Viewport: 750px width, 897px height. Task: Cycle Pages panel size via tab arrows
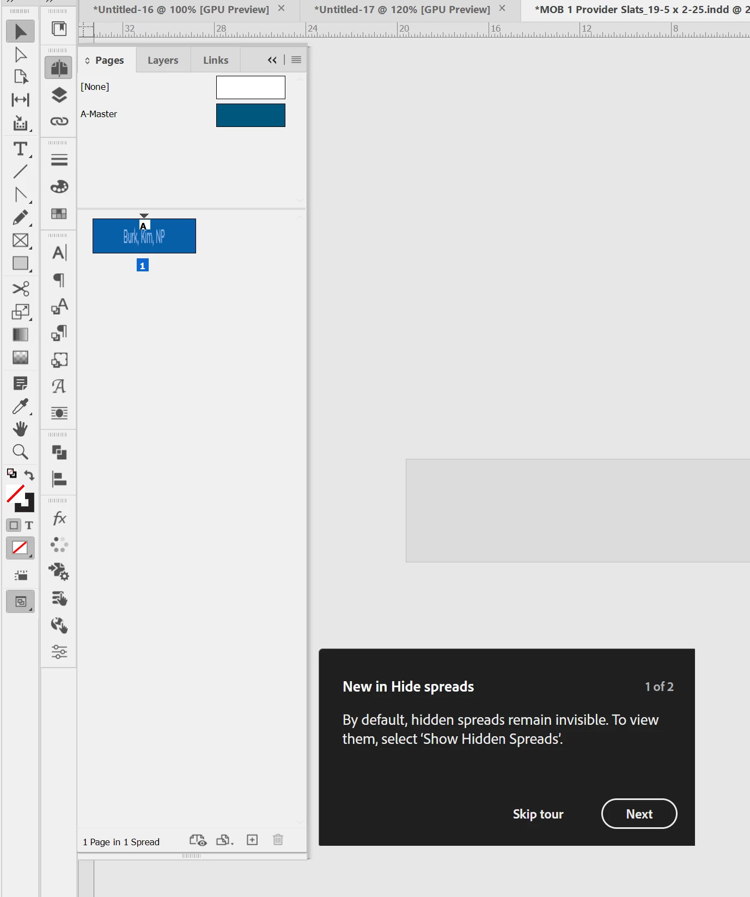point(87,60)
